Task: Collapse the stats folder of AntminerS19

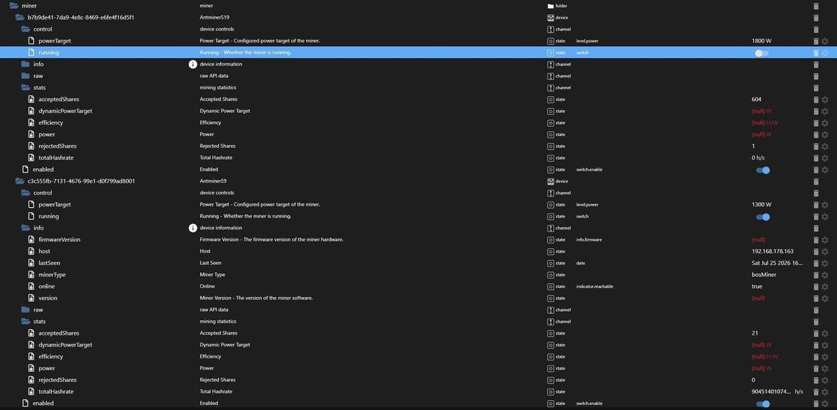Action: click(x=26, y=88)
